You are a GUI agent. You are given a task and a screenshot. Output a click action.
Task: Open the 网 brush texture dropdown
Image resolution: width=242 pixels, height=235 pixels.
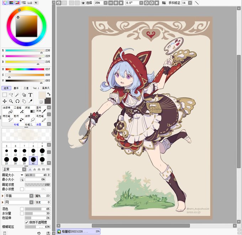tap(31, 202)
